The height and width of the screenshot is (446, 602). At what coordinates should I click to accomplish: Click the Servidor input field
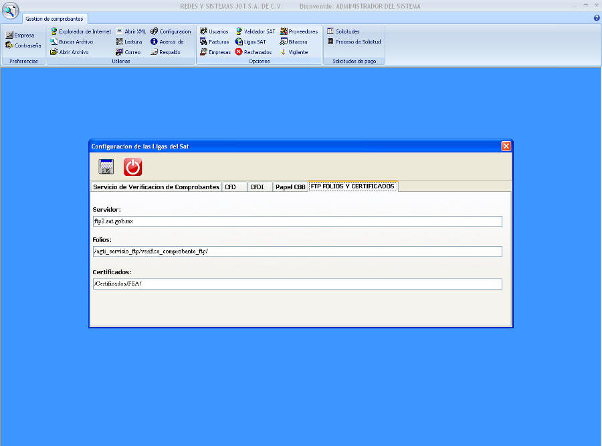[x=297, y=221]
